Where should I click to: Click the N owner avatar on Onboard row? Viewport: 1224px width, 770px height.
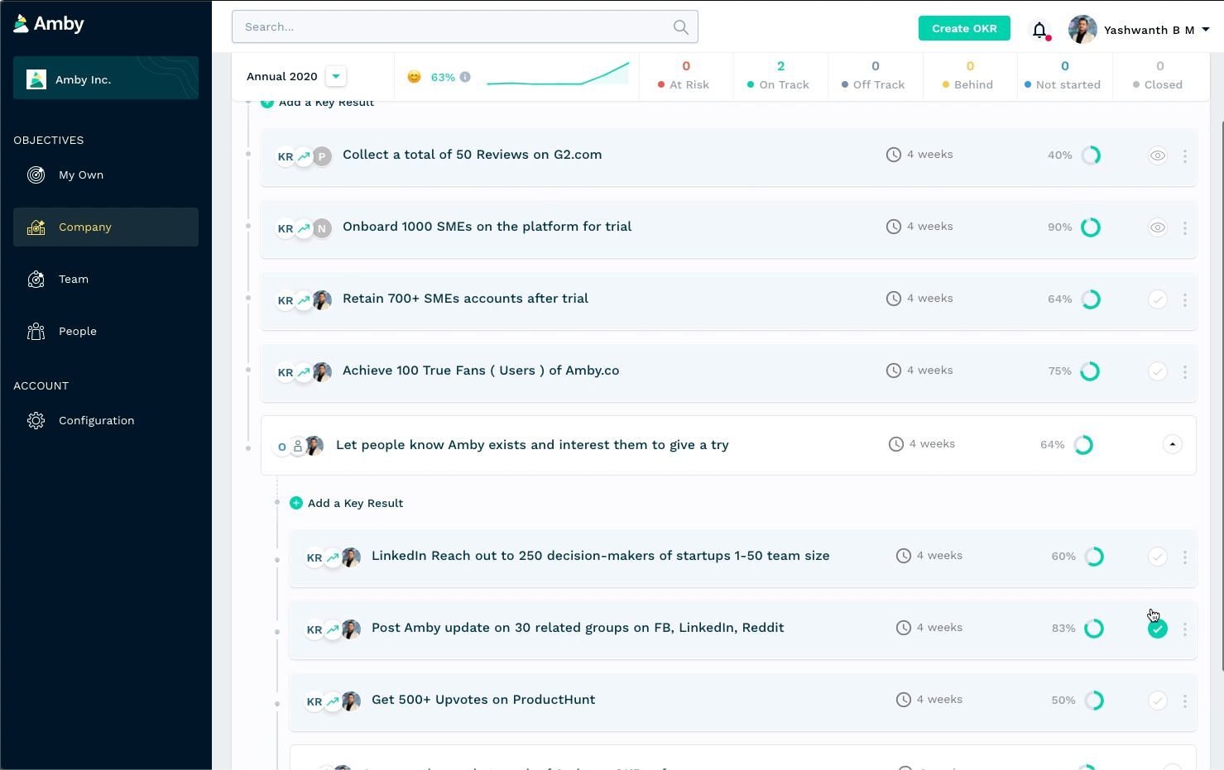[322, 228]
